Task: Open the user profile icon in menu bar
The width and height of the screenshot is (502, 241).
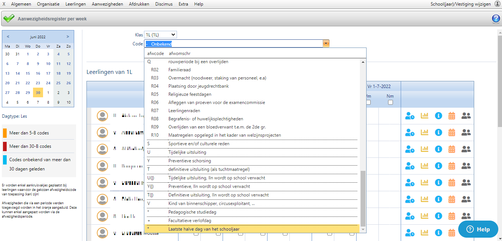Action: point(498,4)
